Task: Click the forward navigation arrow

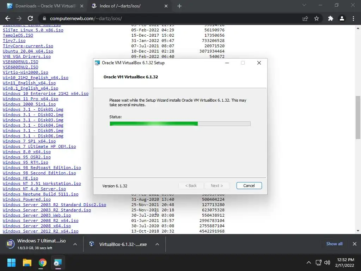Action: coord(19,18)
